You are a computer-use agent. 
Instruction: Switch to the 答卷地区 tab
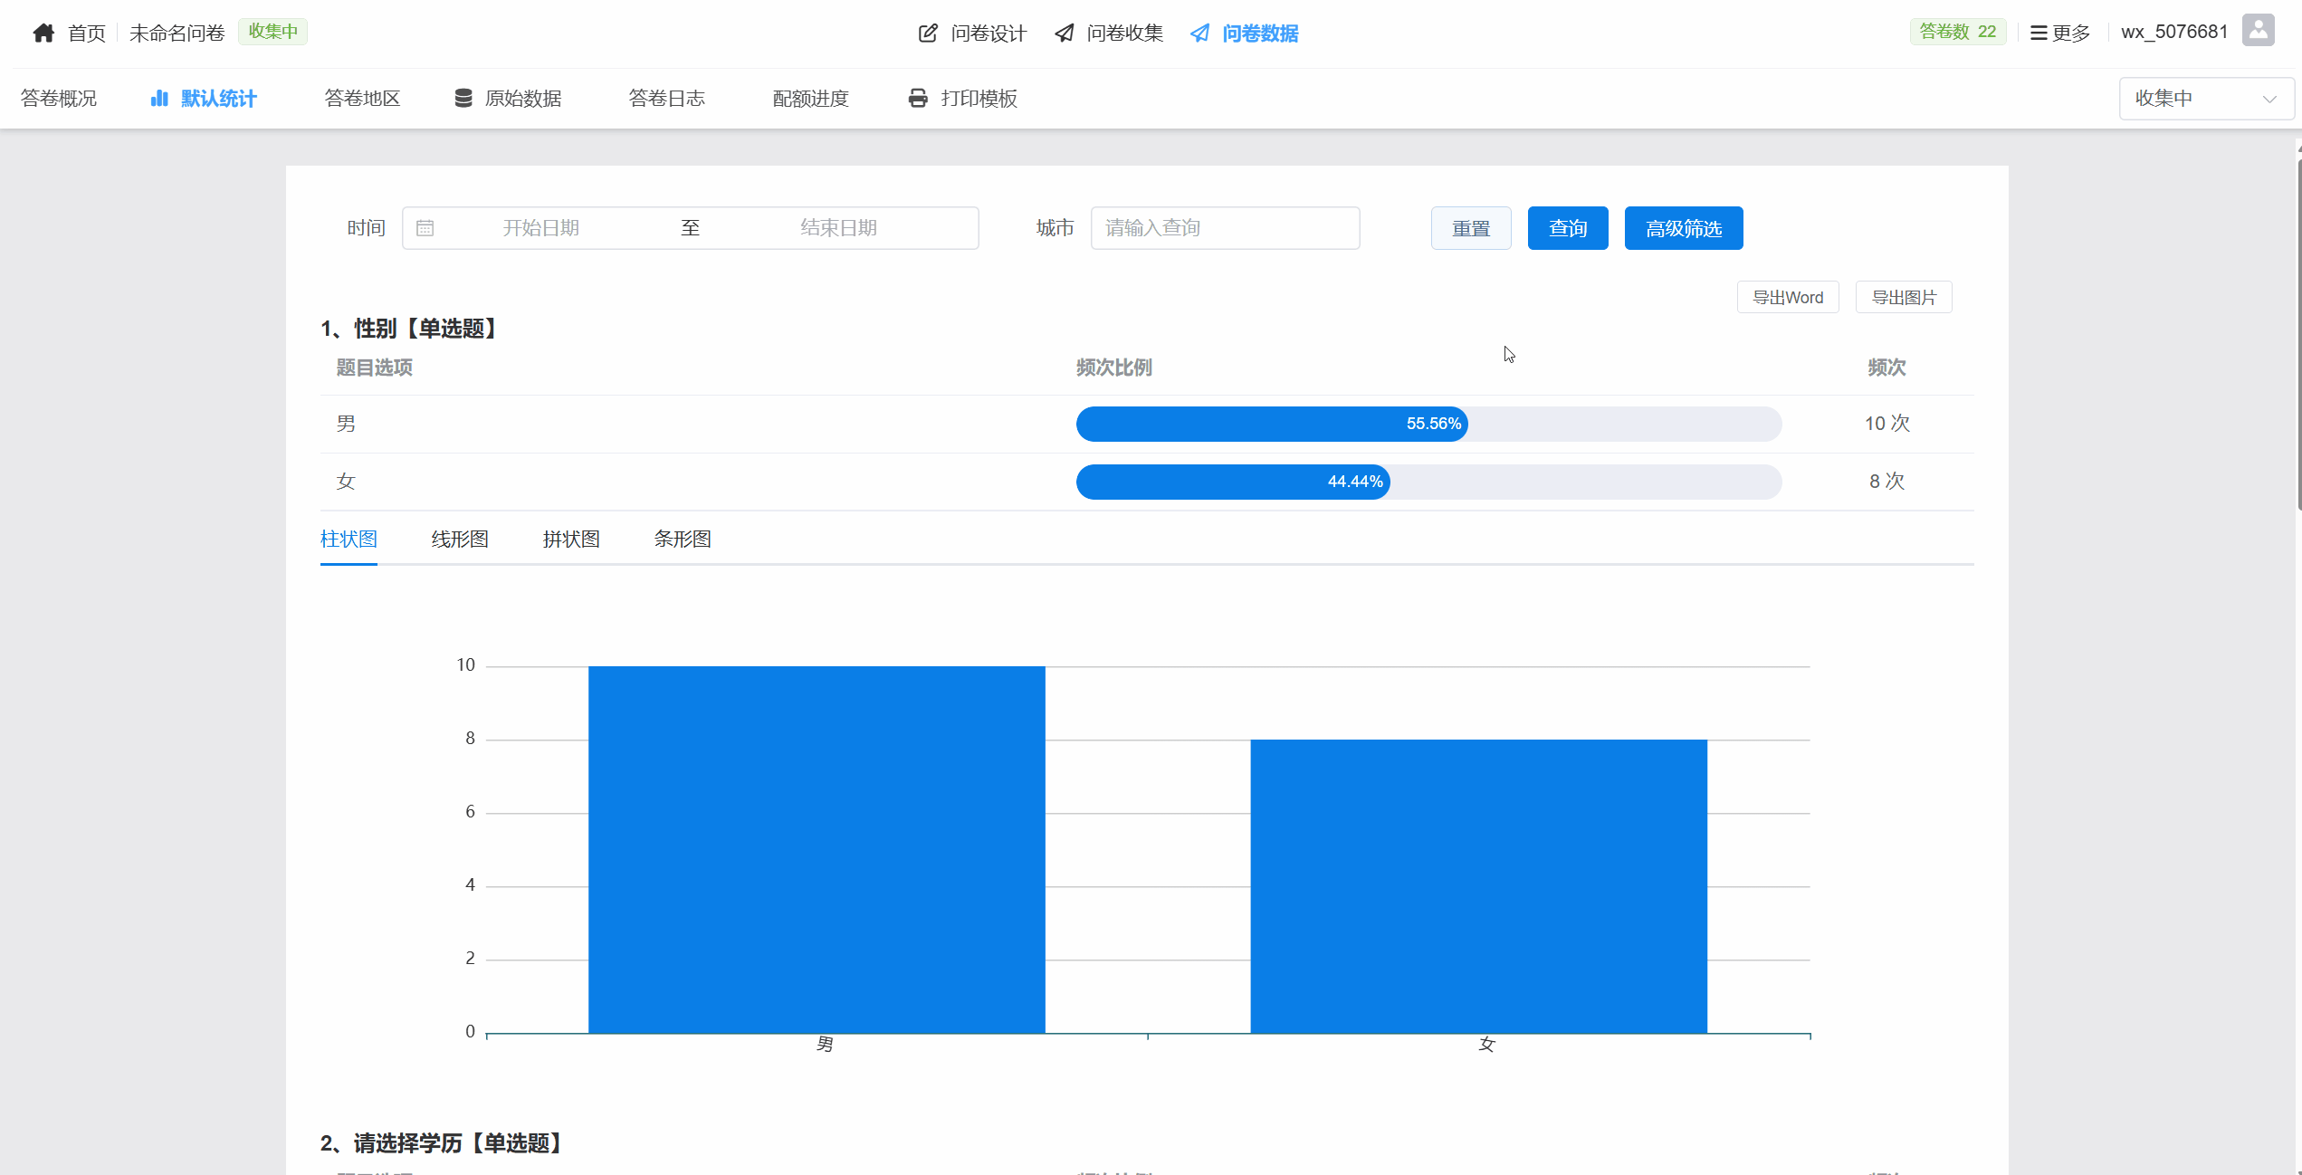(x=362, y=98)
